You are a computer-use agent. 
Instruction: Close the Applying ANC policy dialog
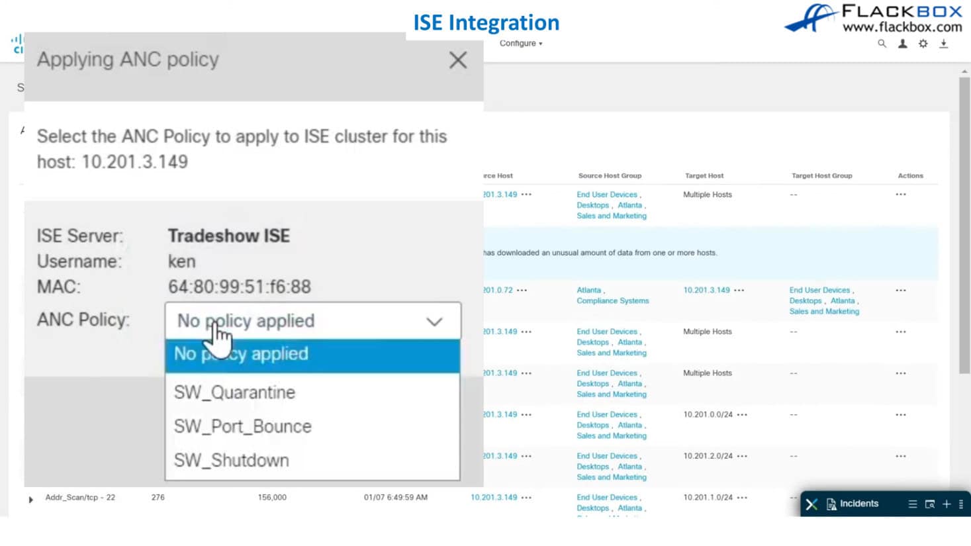(457, 60)
